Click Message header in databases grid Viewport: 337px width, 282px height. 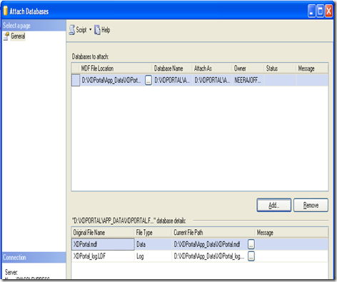click(x=312, y=69)
